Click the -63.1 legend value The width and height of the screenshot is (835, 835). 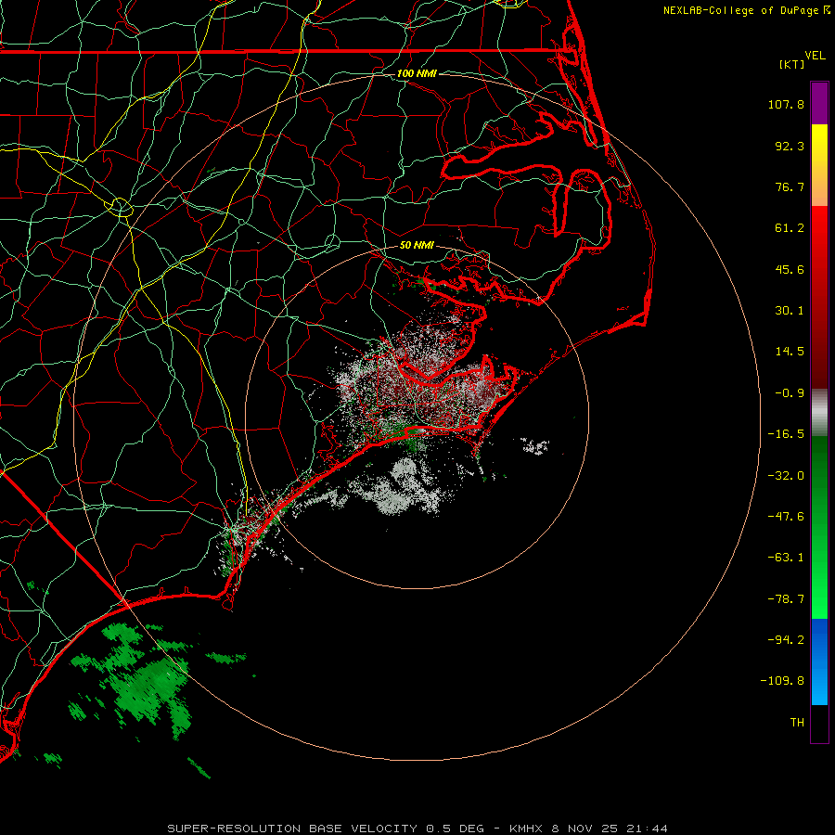(786, 558)
